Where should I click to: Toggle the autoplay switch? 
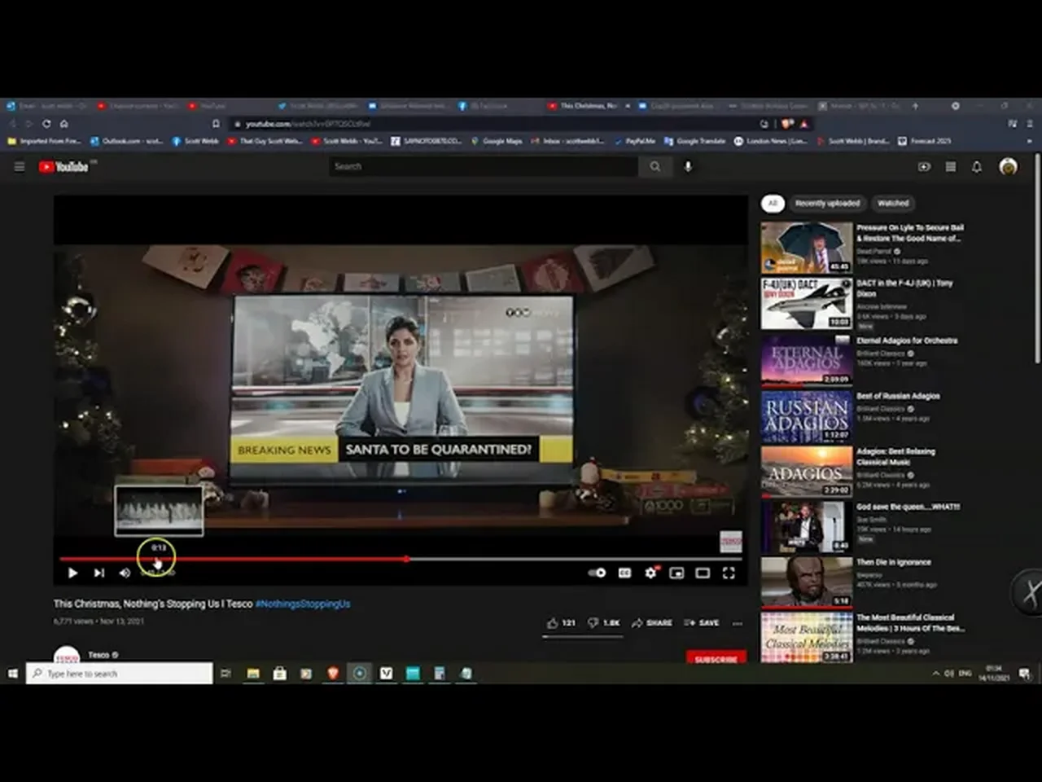597,573
